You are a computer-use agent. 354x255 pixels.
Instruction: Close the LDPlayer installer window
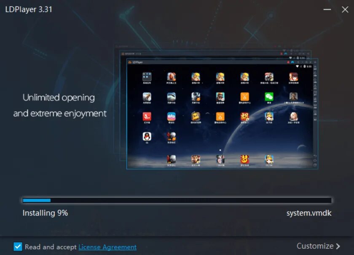coord(345,10)
